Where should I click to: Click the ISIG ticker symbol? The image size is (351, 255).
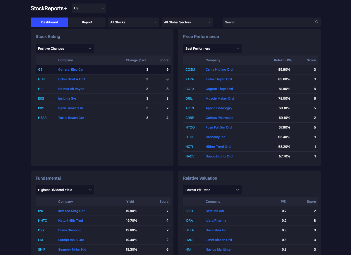tap(41, 98)
